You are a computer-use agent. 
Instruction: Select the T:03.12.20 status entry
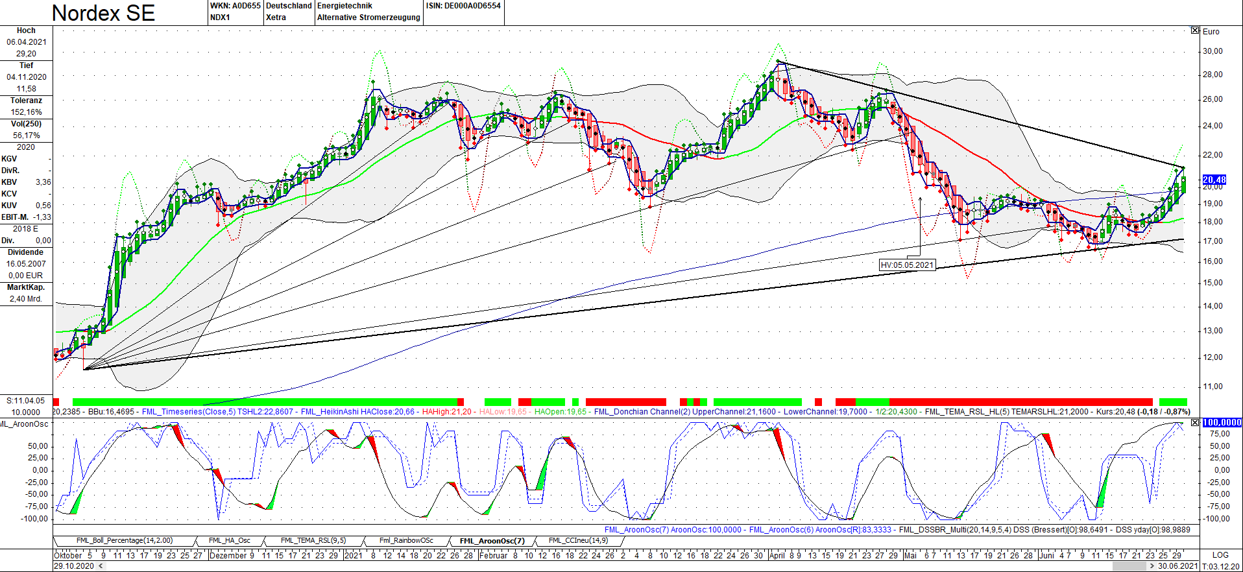pyautogui.click(x=1222, y=566)
